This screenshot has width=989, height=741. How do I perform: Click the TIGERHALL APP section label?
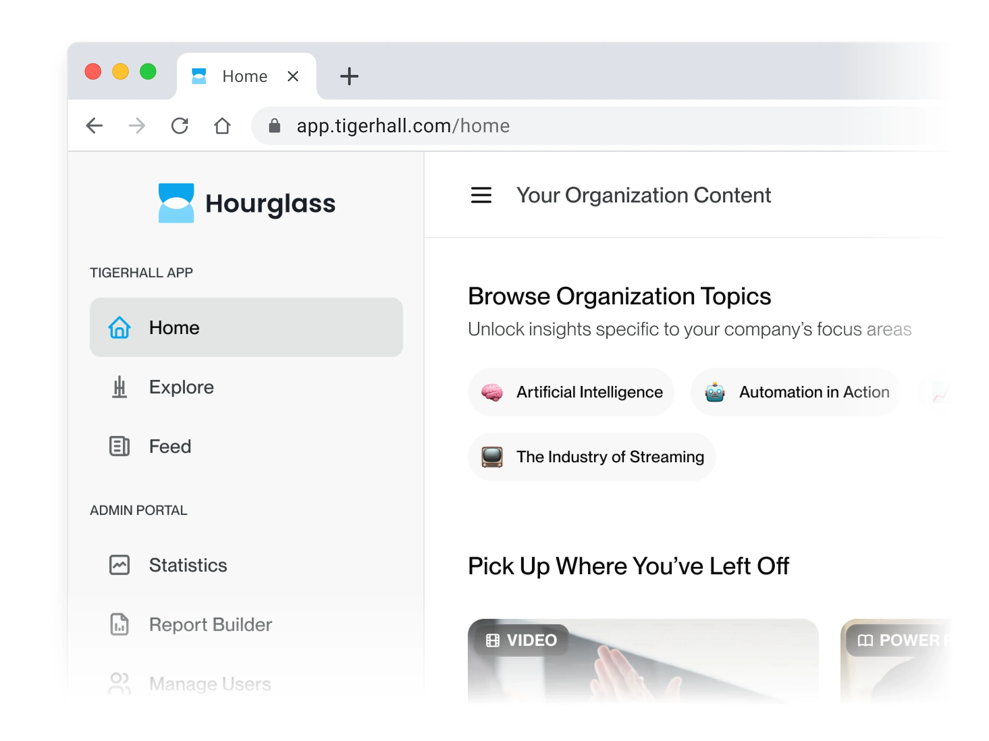point(141,273)
